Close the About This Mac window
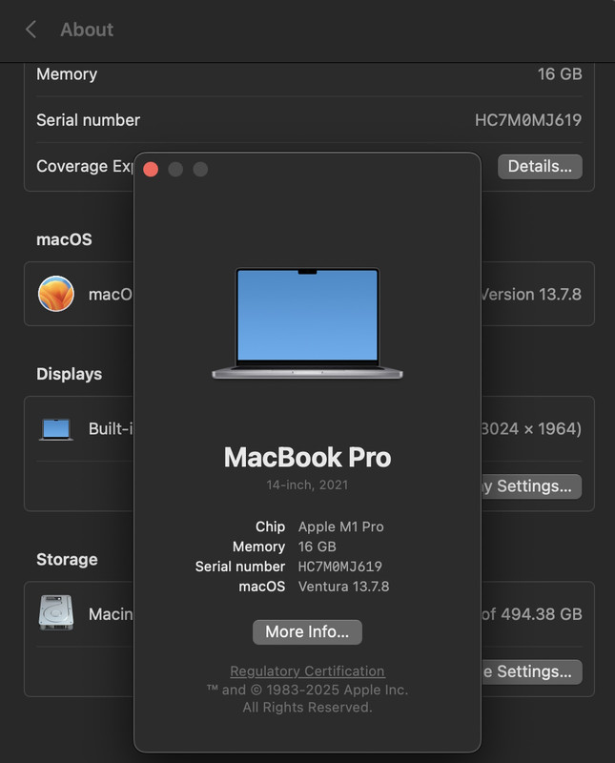Viewport: 615px width, 763px height. [x=151, y=170]
